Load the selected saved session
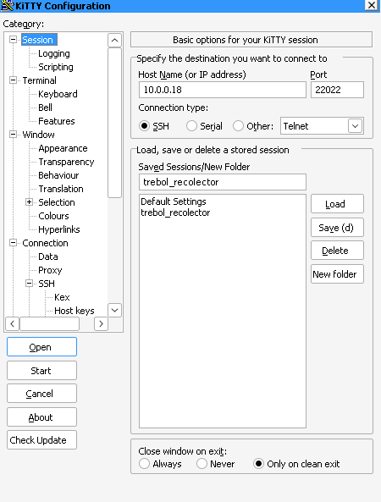The width and height of the screenshot is (381, 502). point(337,204)
